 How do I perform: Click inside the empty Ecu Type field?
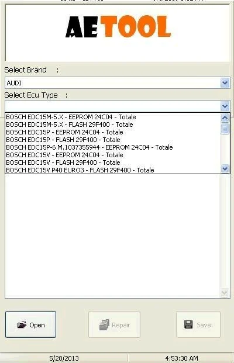112,106
